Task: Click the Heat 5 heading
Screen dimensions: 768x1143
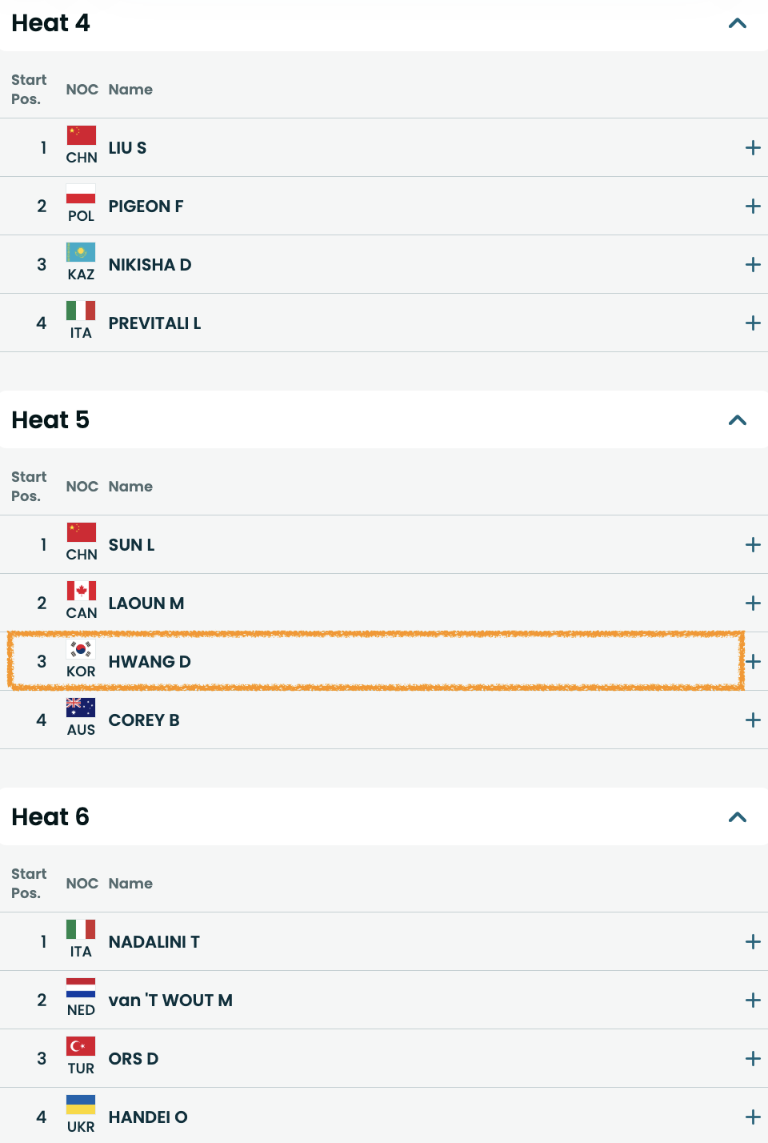Action: [50, 420]
